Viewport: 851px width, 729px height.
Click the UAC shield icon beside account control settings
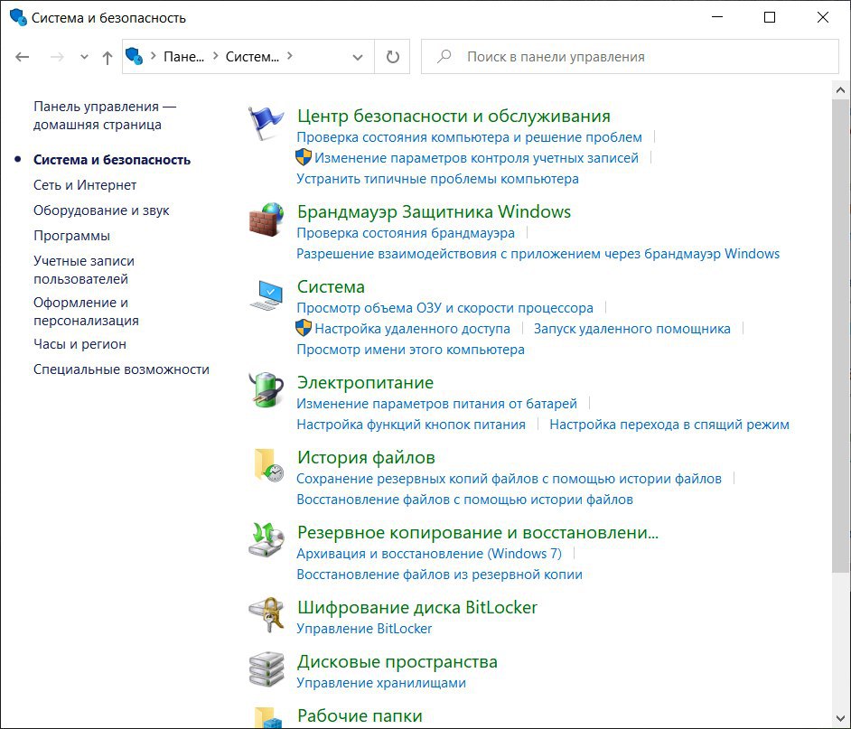pyautogui.click(x=304, y=157)
